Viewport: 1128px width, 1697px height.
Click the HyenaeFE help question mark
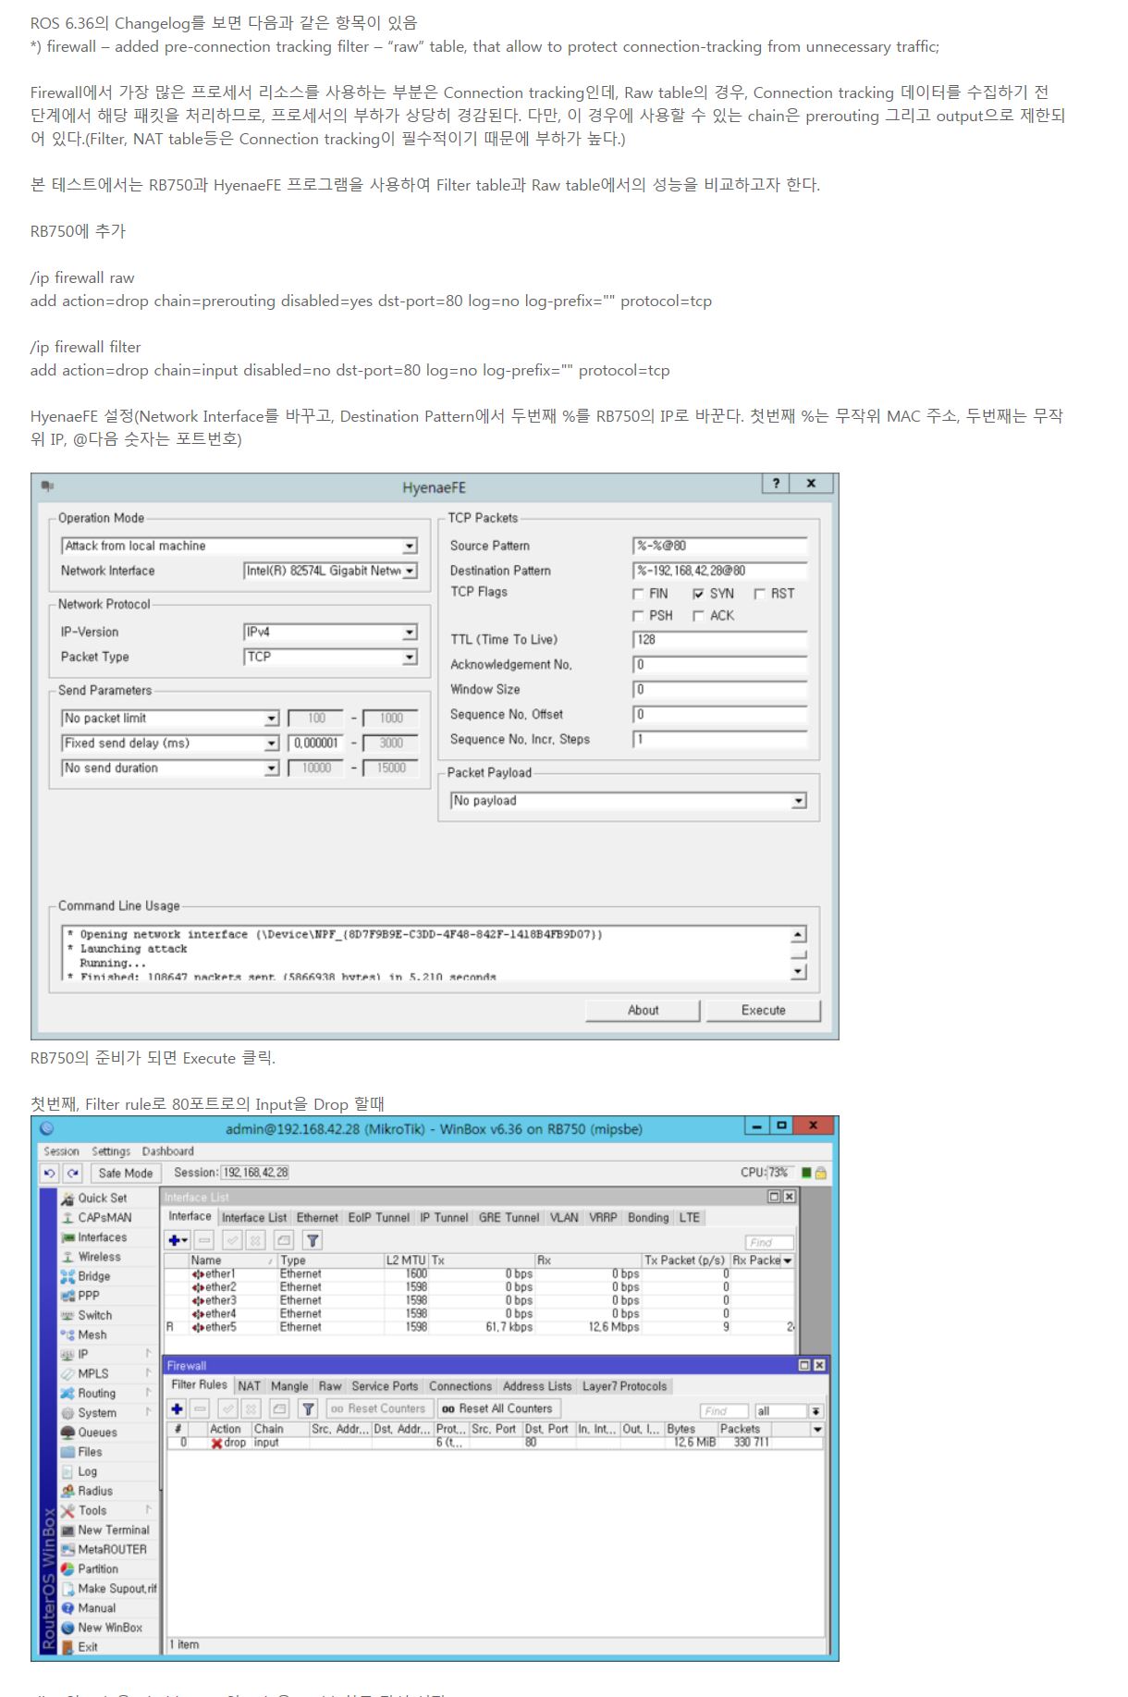pos(776,483)
